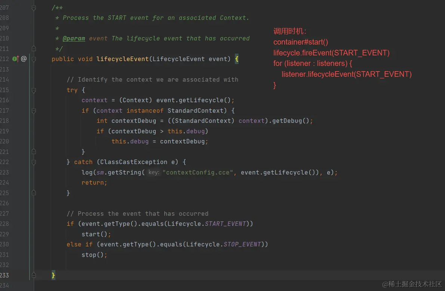
Task: Click the @param Javadoc tag
Action: point(74,38)
